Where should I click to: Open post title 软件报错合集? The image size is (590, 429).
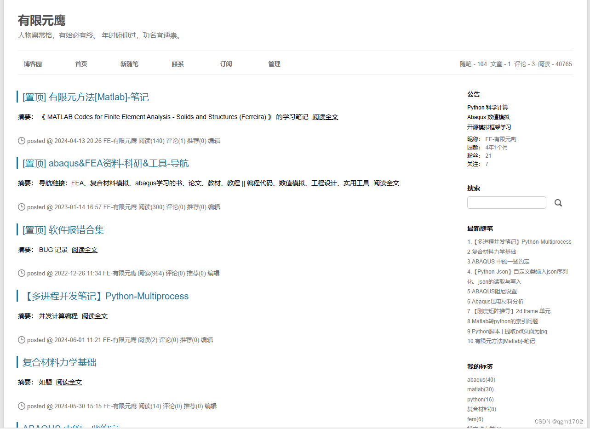63,230
